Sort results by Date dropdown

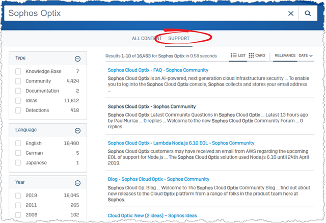[x=306, y=55]
